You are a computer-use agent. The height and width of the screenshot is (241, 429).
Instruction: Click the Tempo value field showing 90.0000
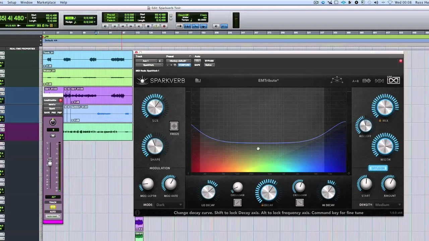[x=202, y=20]
